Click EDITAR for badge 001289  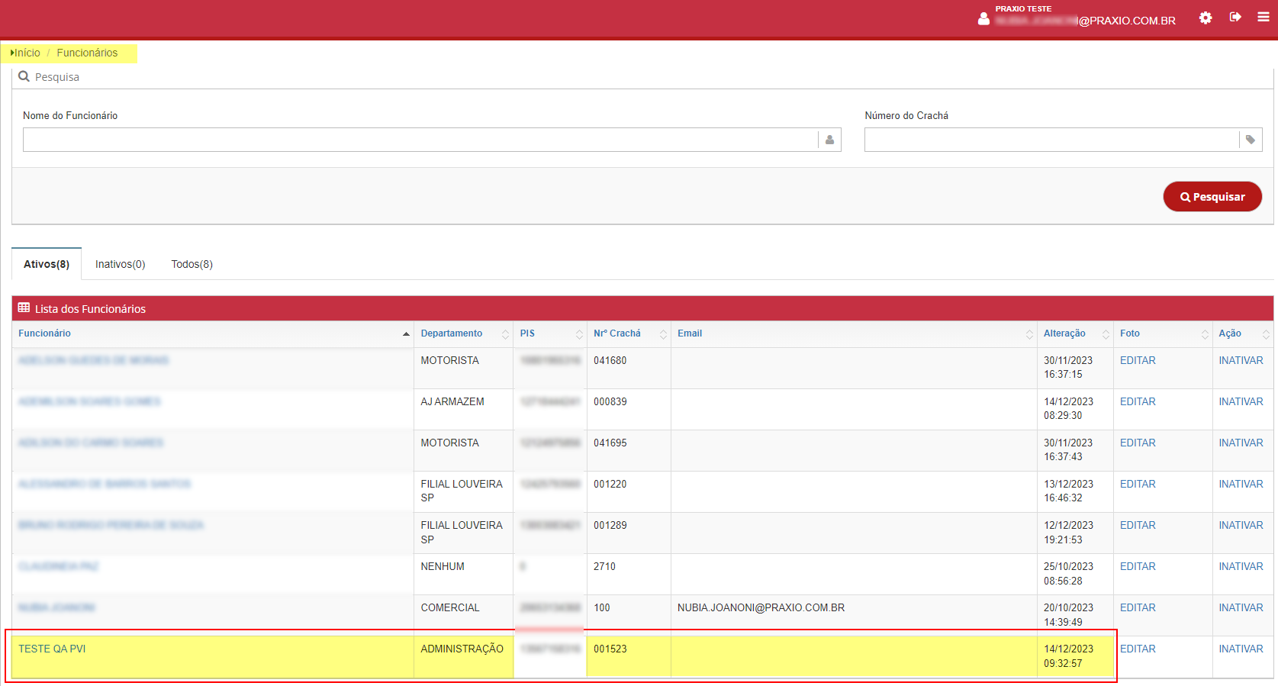pyautogui.click(x=1138, y=525)
